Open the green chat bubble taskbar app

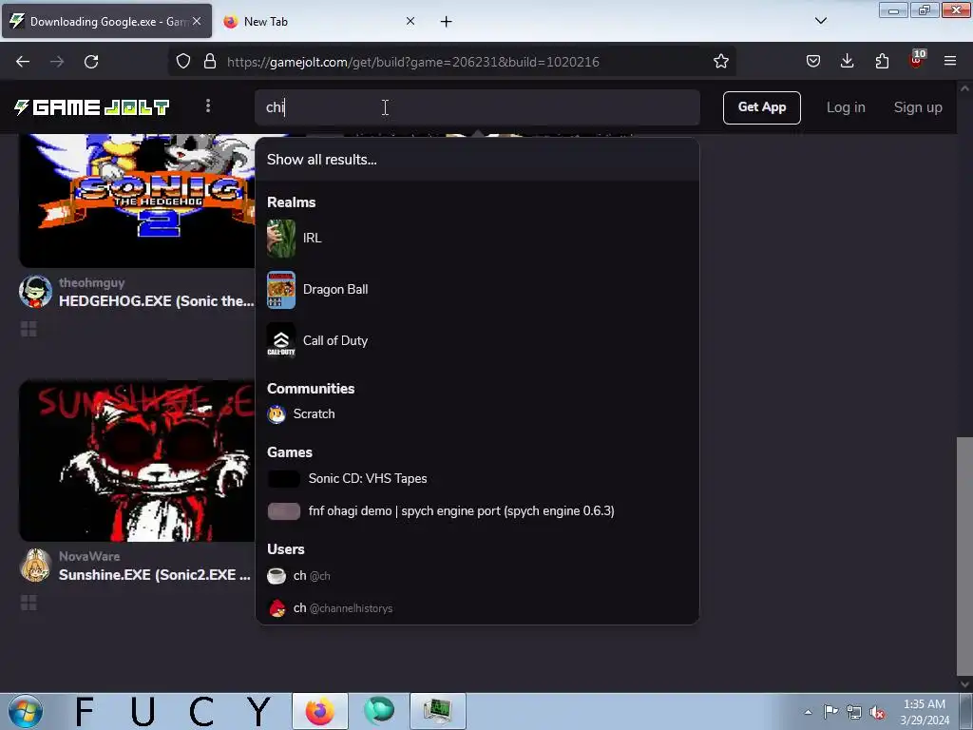378,711
